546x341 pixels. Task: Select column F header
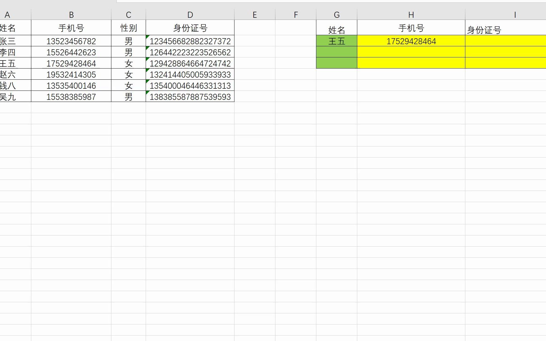pyautogui.click(x=296, y=14)
